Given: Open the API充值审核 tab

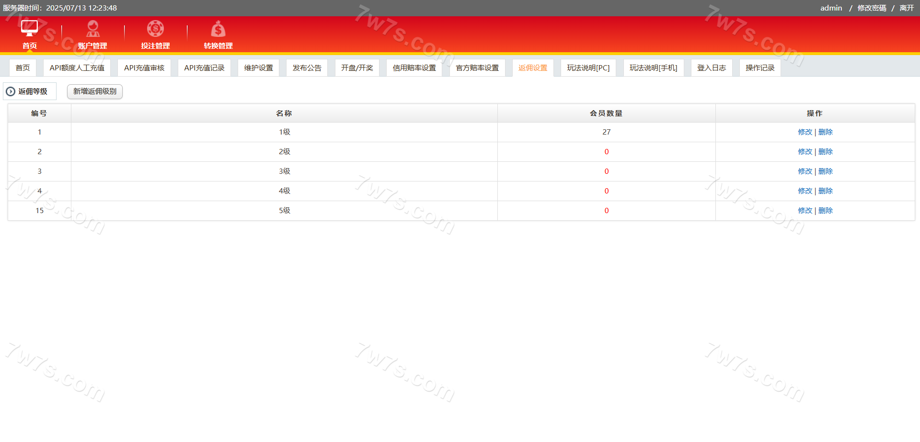Looking at the screenshot, I should 144,68.
